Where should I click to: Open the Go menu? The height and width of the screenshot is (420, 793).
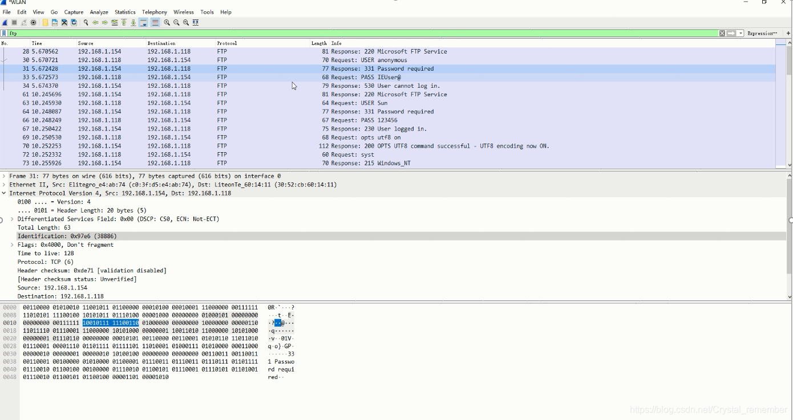pyautogui.click(x=54, y=12)
